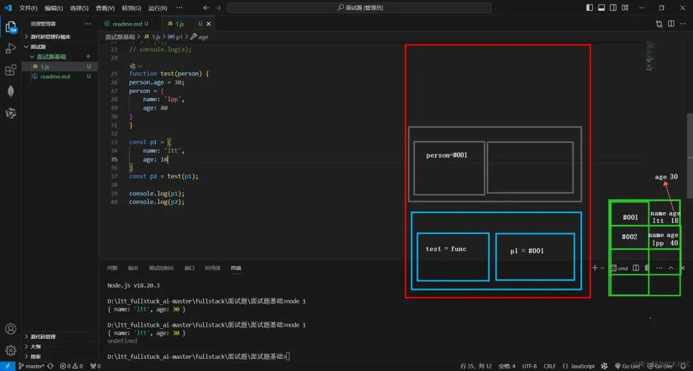Open the Explorer view in the activity bar

pyautogui.click(x=11, y=28)
